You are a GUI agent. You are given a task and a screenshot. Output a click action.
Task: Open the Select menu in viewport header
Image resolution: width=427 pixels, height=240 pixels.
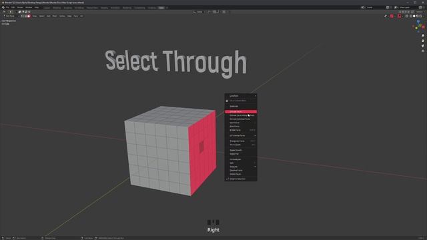click(41, 16)
